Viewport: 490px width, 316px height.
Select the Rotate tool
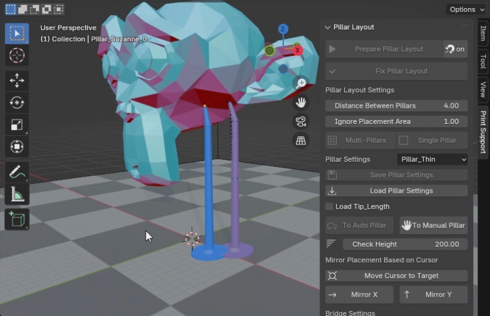point(17,102)
